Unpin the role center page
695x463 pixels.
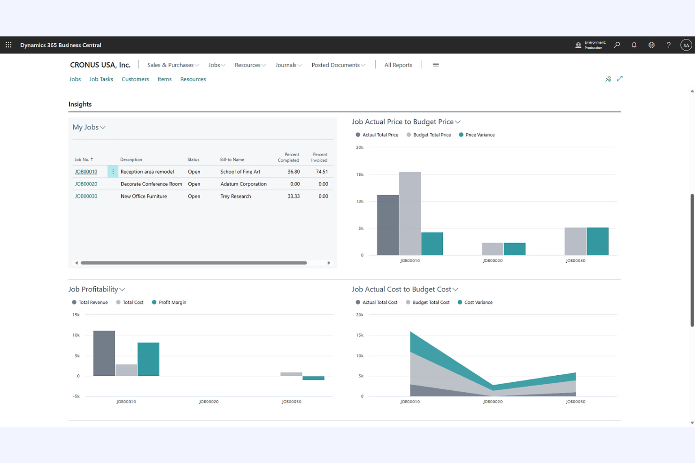[x=608, y=79]
